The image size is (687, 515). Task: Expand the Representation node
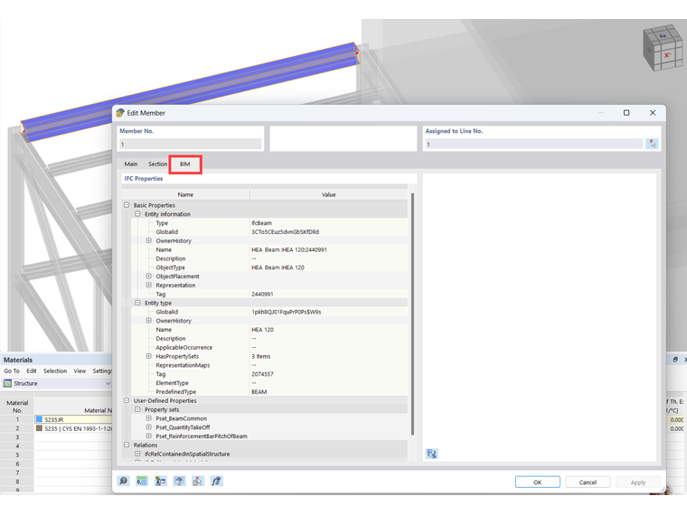[148, 285]
